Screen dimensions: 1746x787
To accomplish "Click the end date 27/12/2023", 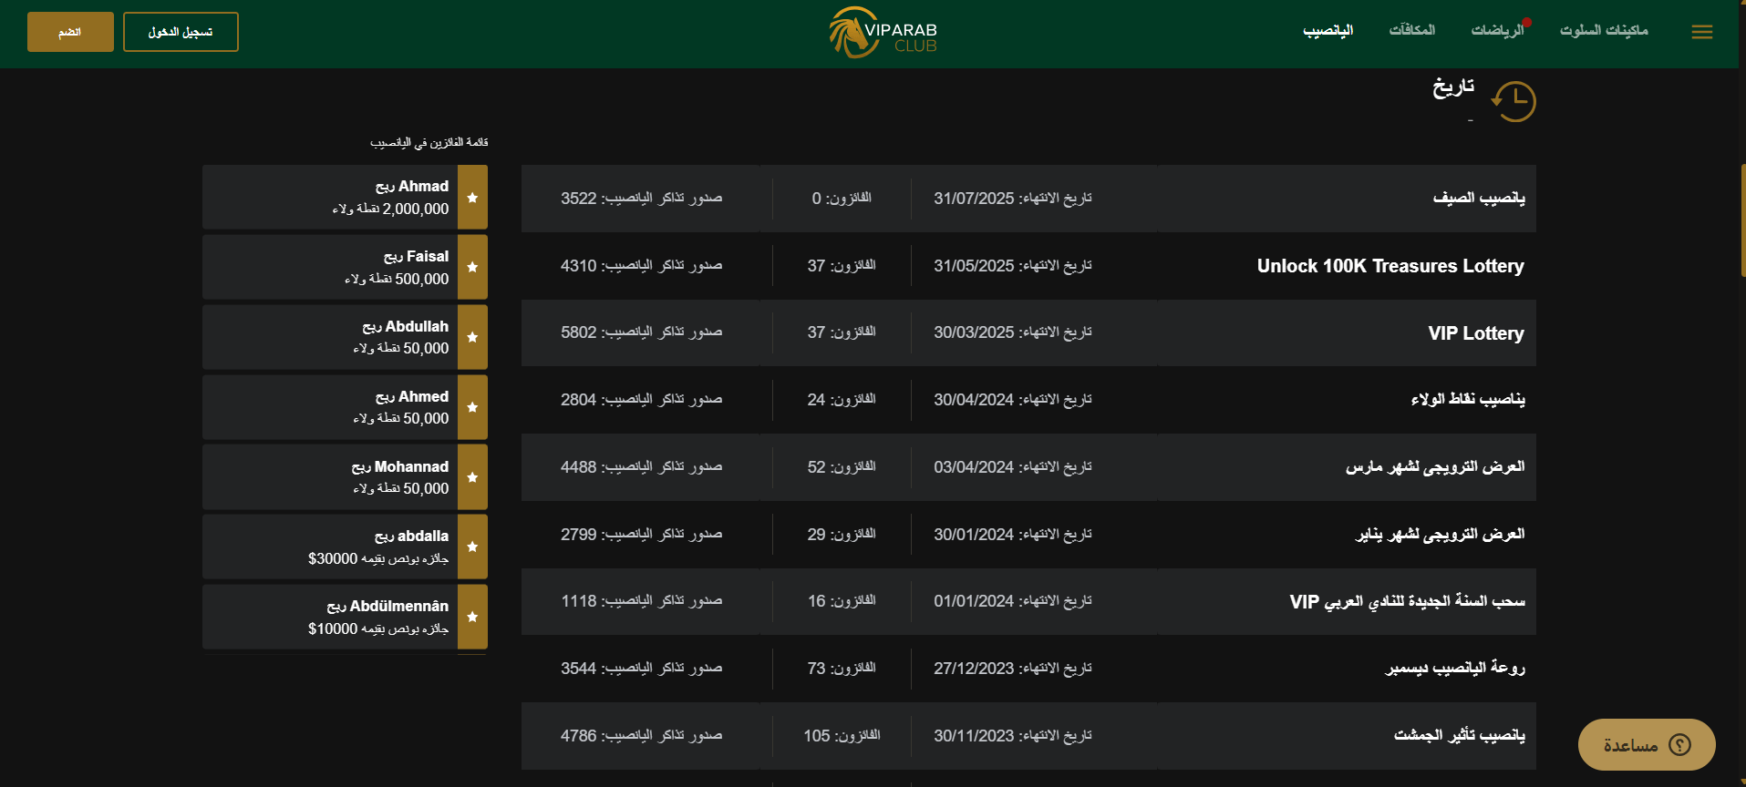I will pos(974,669).
